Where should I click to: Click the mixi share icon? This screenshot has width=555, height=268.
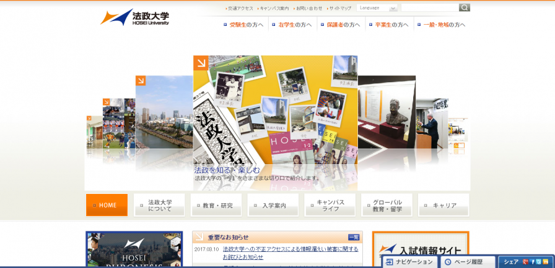click(x=545, y=262)
